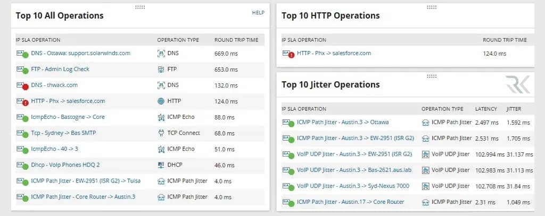
Task: Click the drag handle atop Top 10 Jitter Operations
Action: (431, 76)
